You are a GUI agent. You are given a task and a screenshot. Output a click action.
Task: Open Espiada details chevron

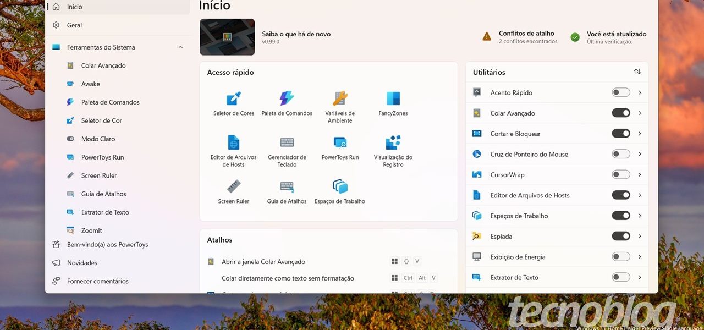[x=640, y=236]
